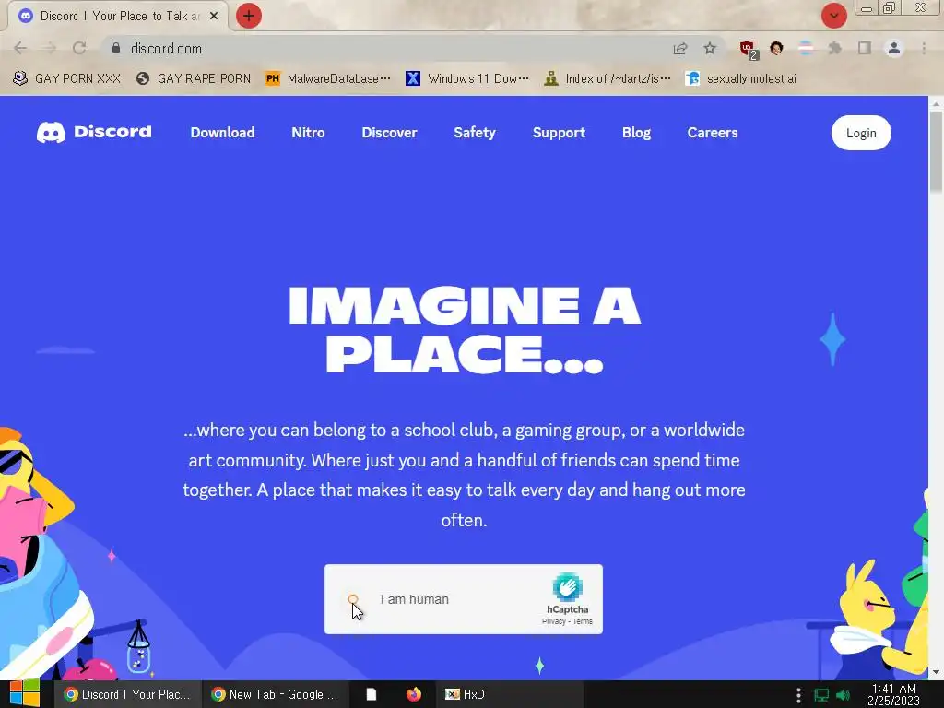Click the hCaptcha hand logo
The image size is (944, 708).
567,587
